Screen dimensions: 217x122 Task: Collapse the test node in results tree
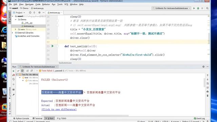pos(20,78)
